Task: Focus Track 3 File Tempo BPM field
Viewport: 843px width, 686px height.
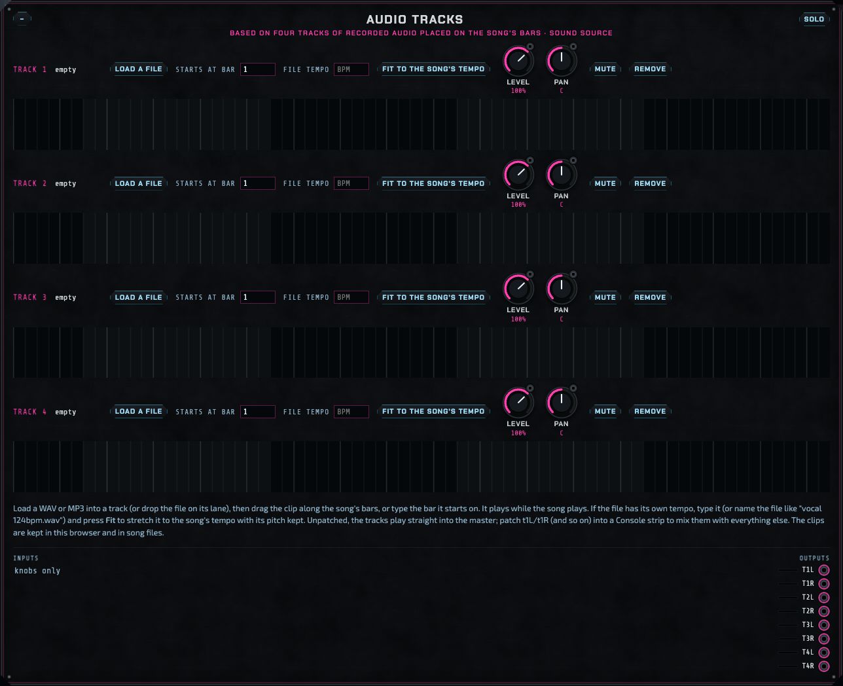Action: 351,297
